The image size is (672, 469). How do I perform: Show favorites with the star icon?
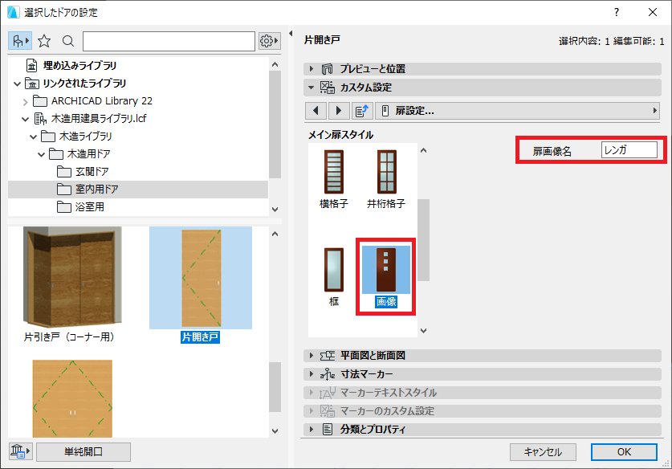click(x=44, y=41)
